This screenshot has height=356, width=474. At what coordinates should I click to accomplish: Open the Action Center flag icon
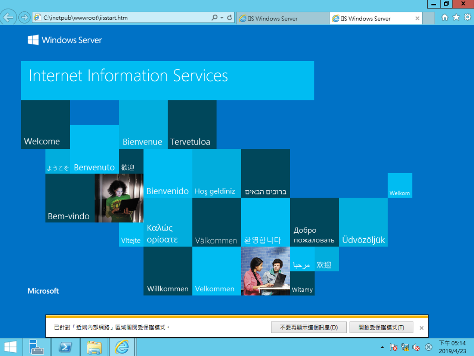pyautogui.click(x=393, y=347)
